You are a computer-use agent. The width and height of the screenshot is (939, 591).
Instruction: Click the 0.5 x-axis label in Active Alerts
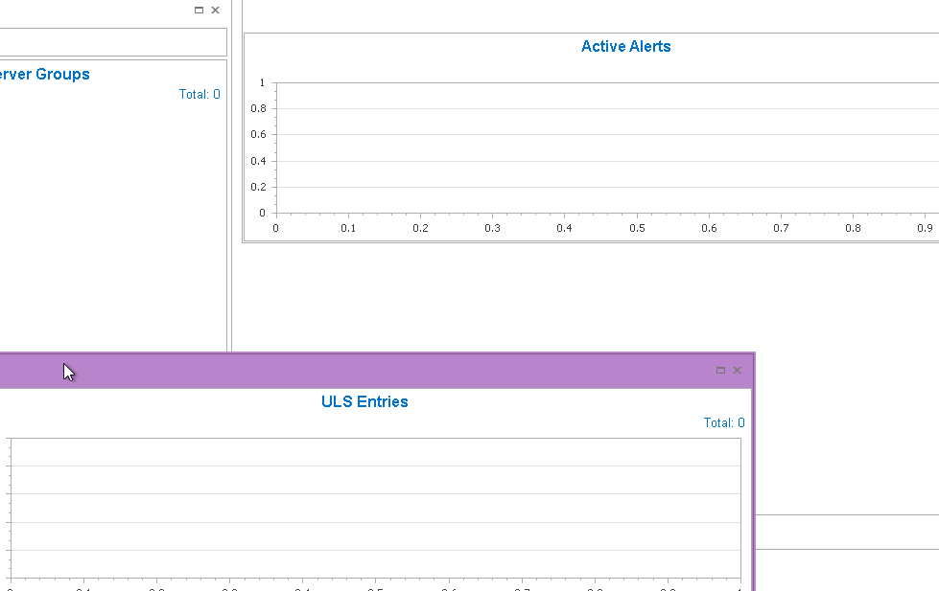click(x=637, y=229)
